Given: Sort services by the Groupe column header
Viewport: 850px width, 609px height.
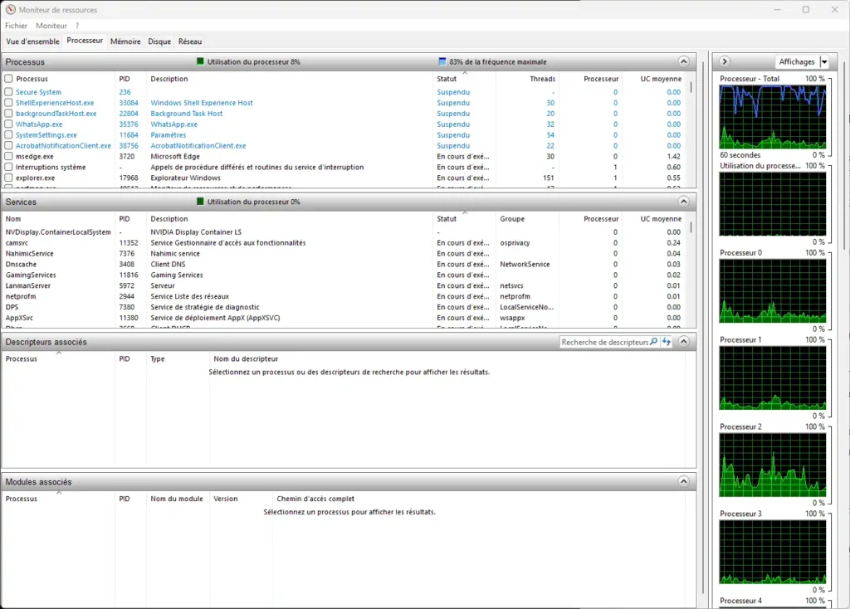Looking at the screenshot, I should 512,219.
